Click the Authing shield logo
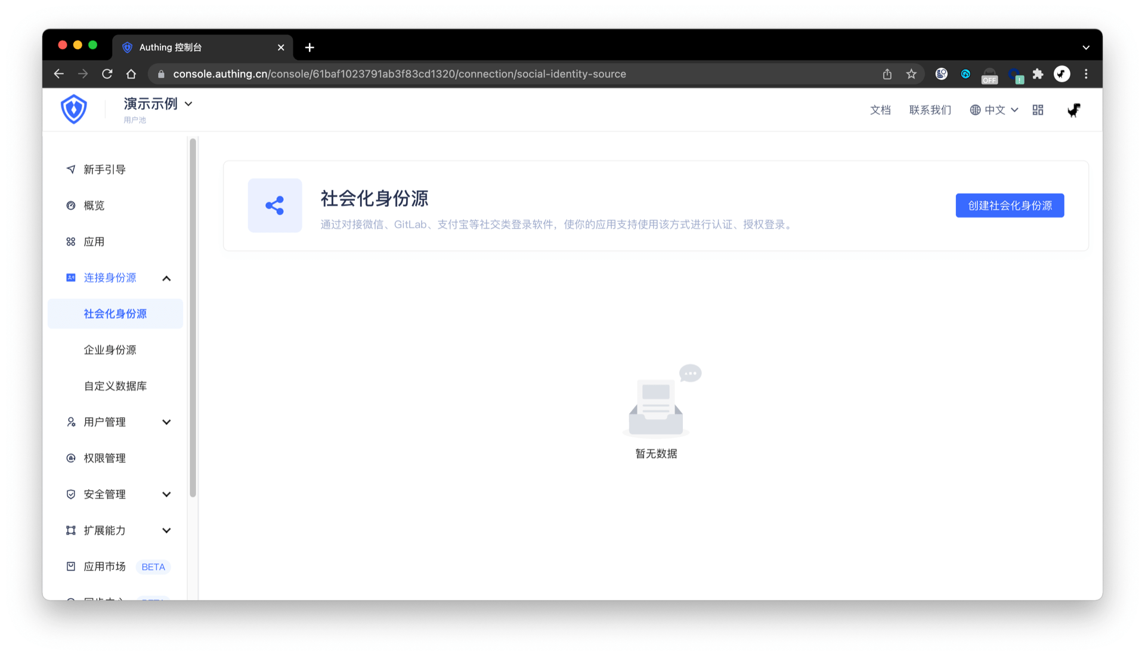 click(x=74, y=109)
